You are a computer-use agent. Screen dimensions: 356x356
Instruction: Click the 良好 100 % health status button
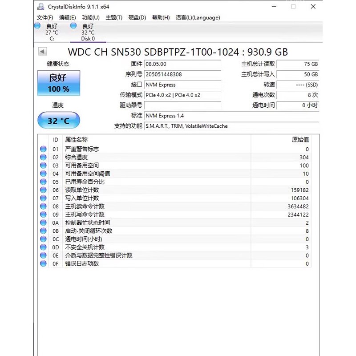coord(59,83)
